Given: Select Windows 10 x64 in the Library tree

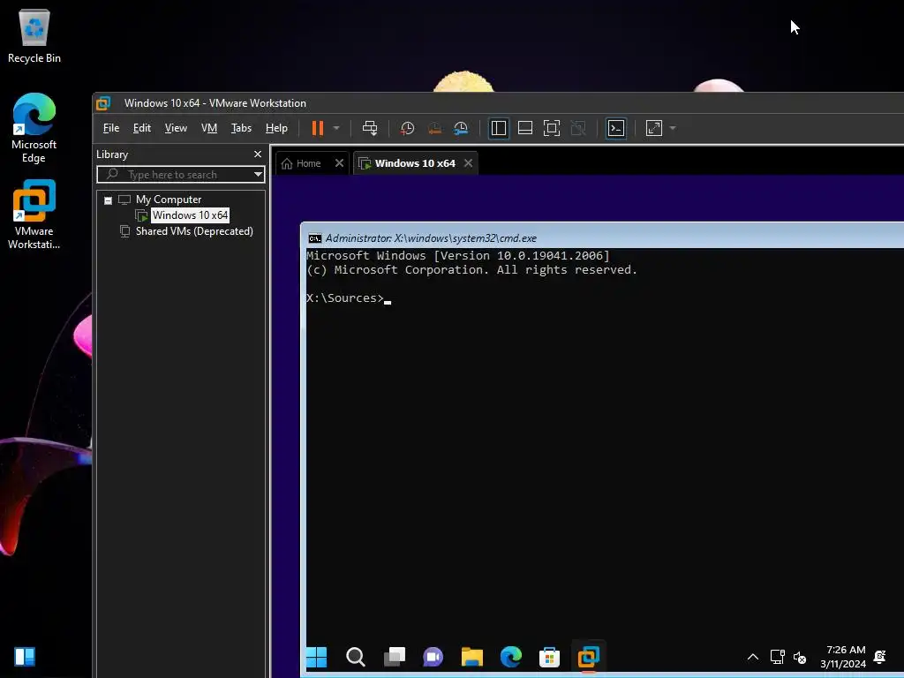Looking at the screenshot, I should pyautogui.click(x=190, y=215).
